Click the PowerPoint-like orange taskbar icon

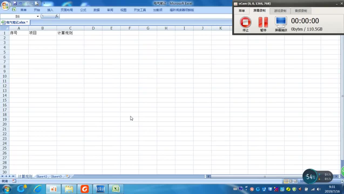click(x=53, y=189)
